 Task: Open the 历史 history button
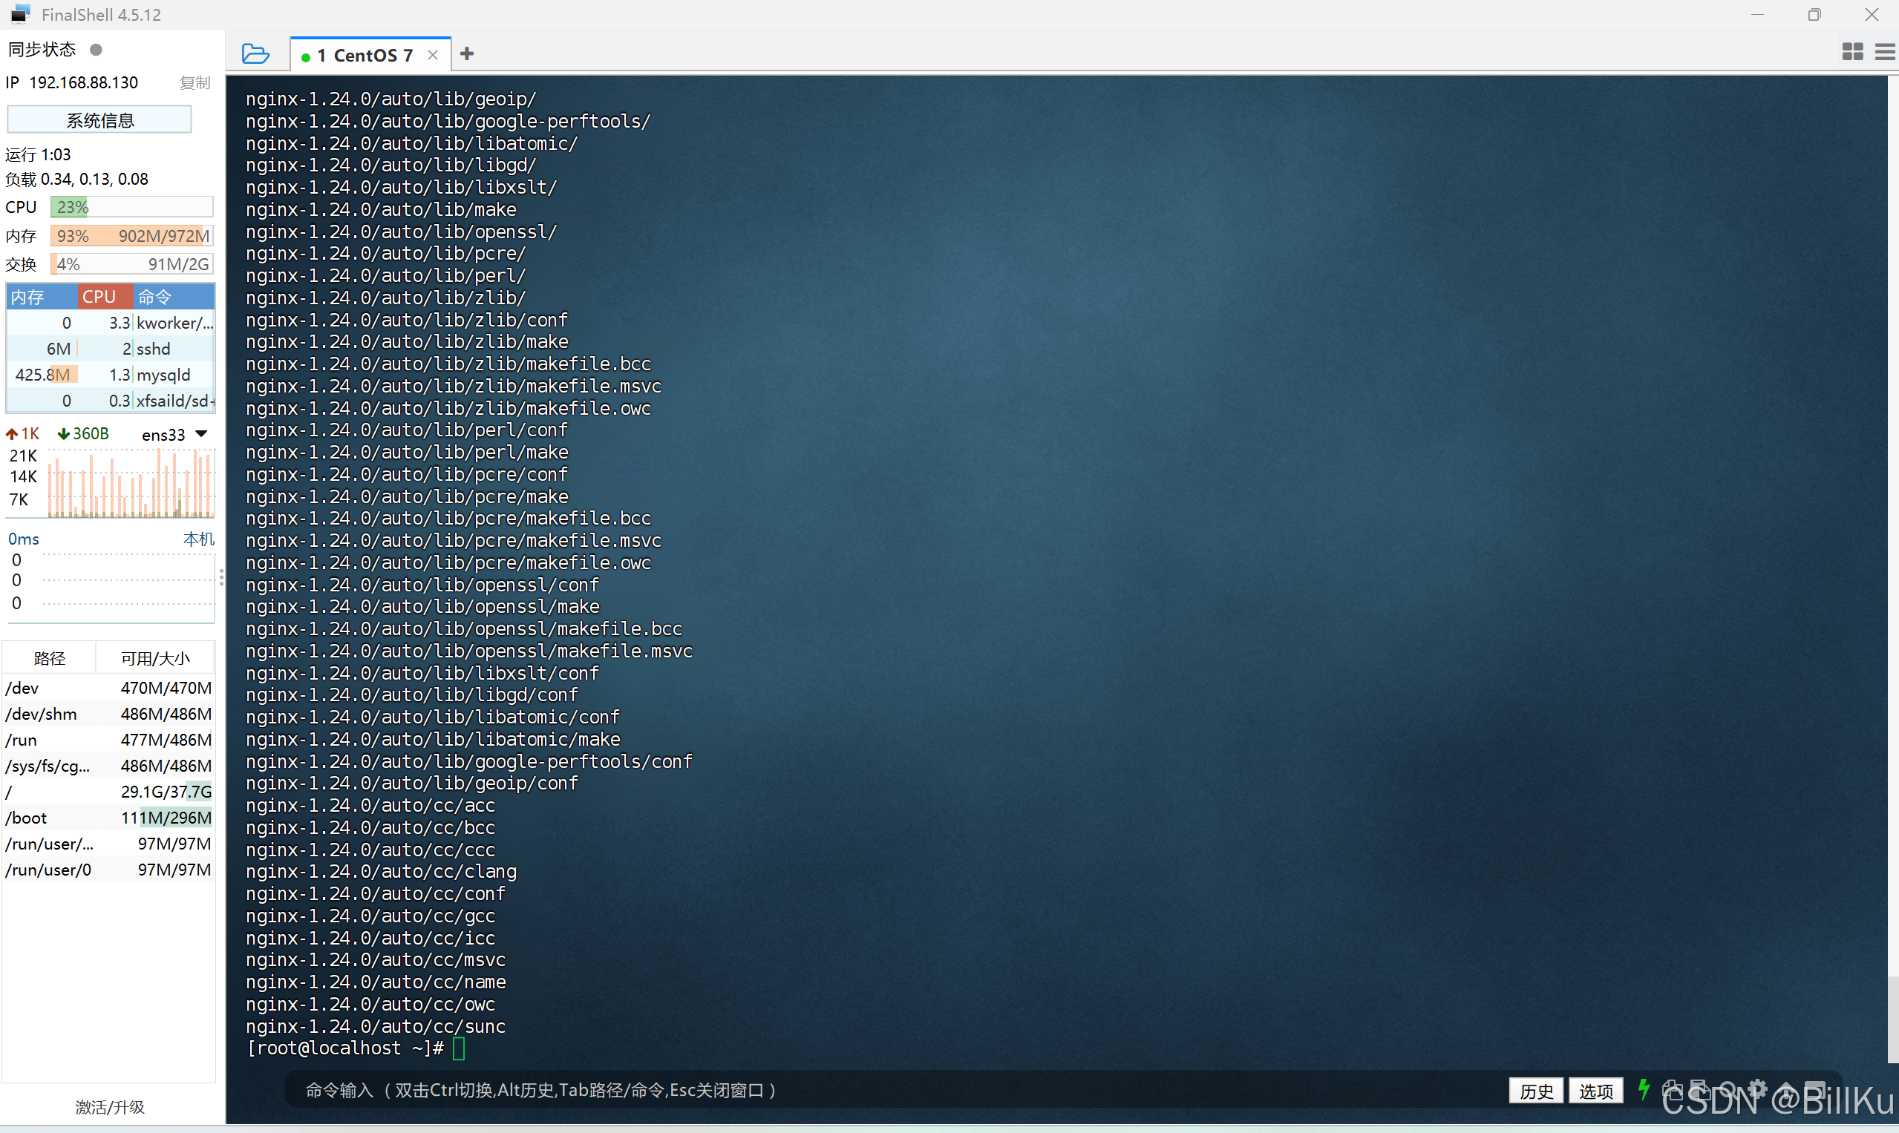1536,1091
